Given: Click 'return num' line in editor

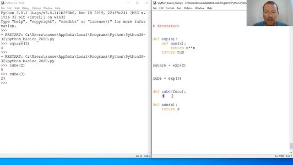Looking at the screenshot, I should [173, 52].
